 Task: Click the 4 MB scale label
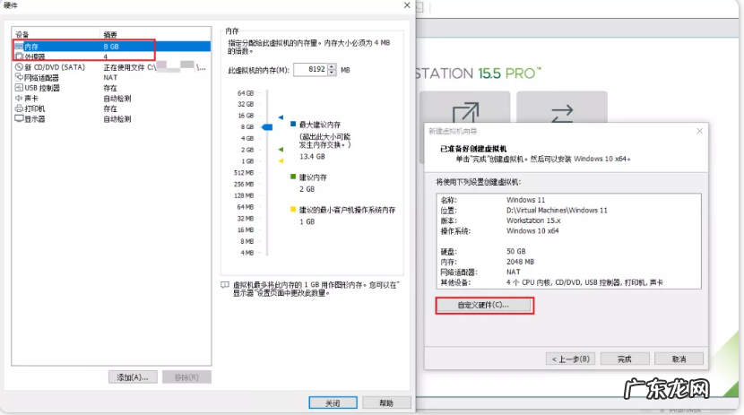[247, 253]
